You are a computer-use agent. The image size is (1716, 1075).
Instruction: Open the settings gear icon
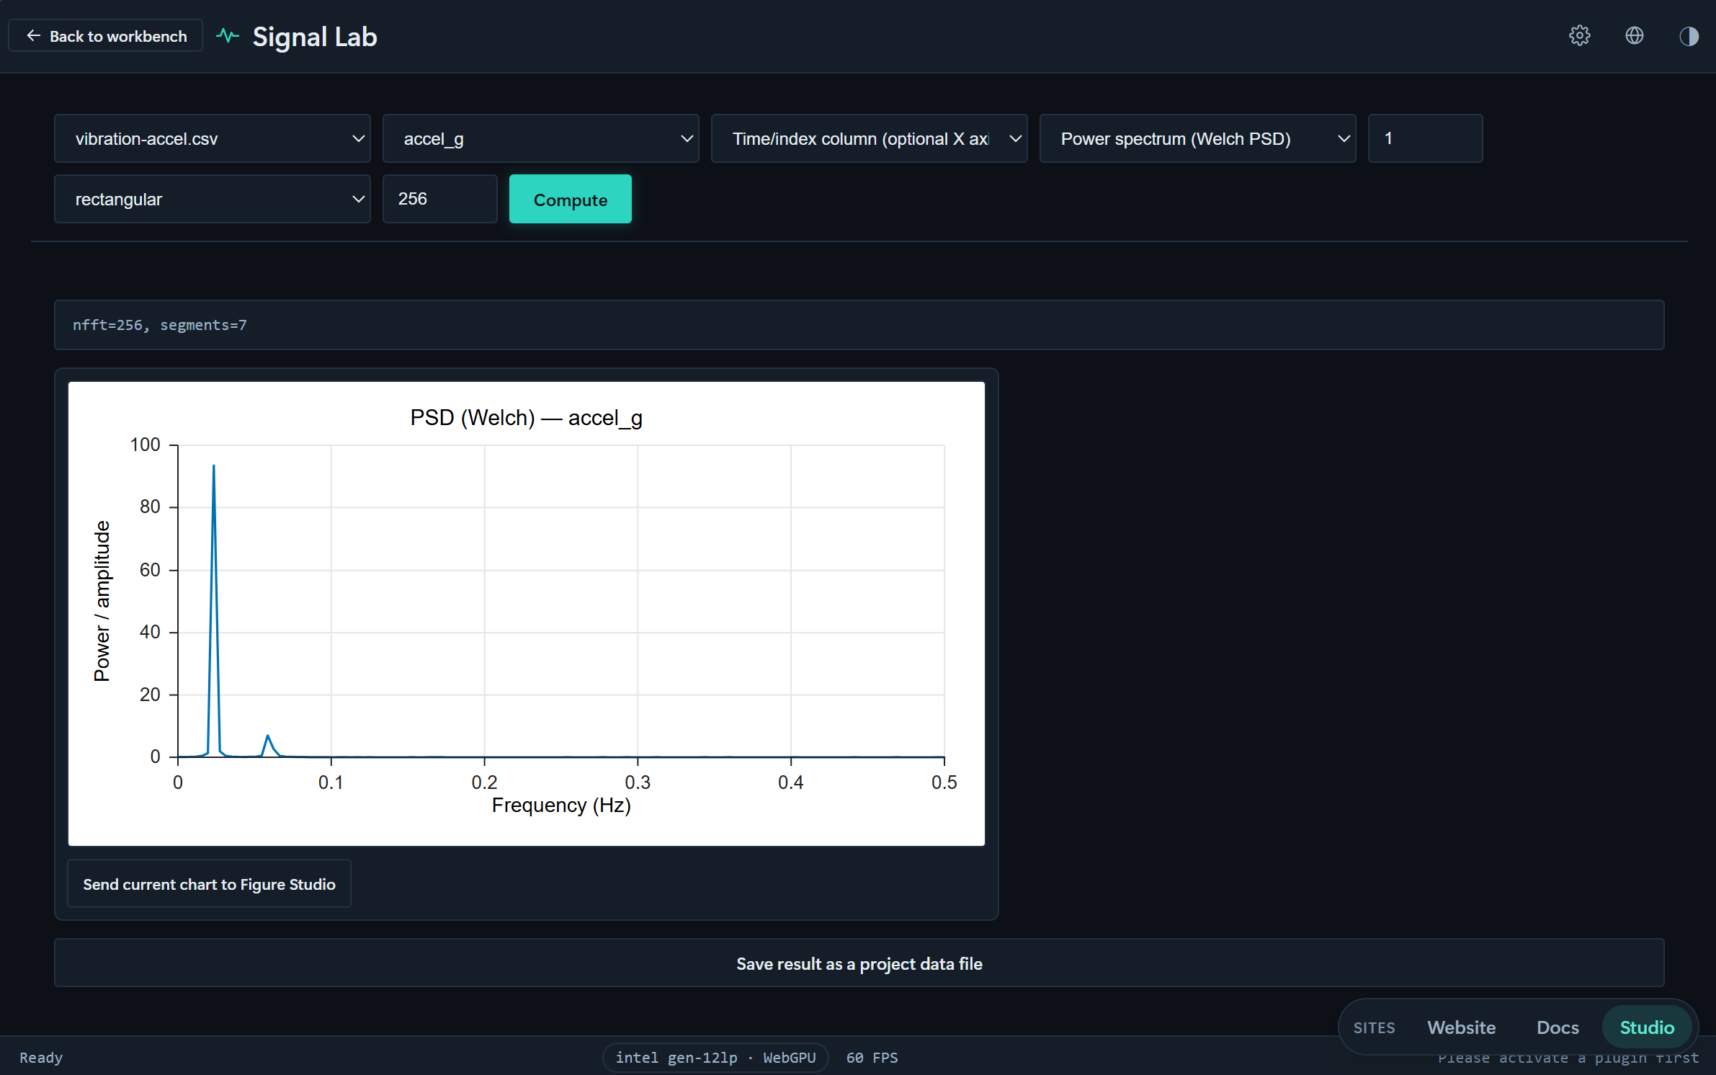pos(1579,36)
